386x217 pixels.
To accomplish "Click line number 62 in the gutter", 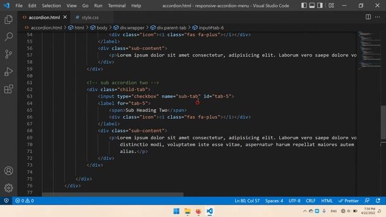I will 30,89.
